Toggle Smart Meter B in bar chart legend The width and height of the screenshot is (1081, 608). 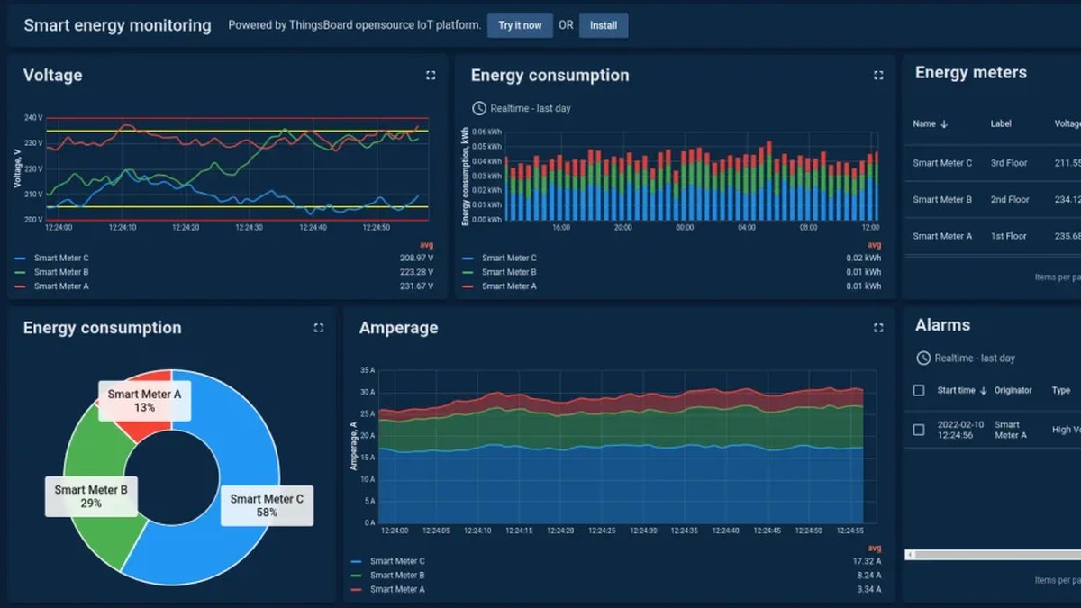[x=509, y=272]
